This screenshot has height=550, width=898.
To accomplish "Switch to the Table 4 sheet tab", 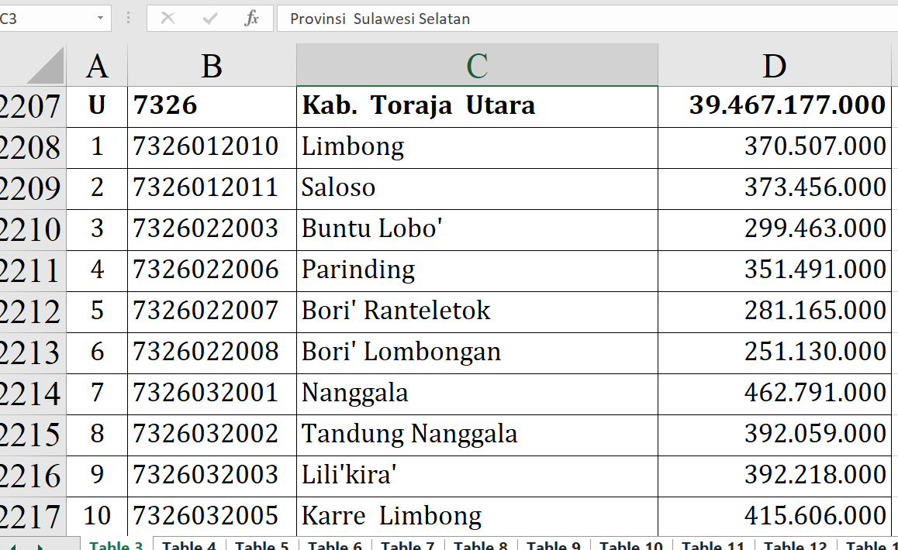I will (189, 545).
